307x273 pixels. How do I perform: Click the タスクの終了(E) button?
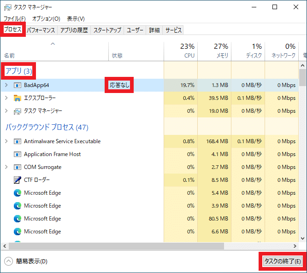tap(283, 261)
